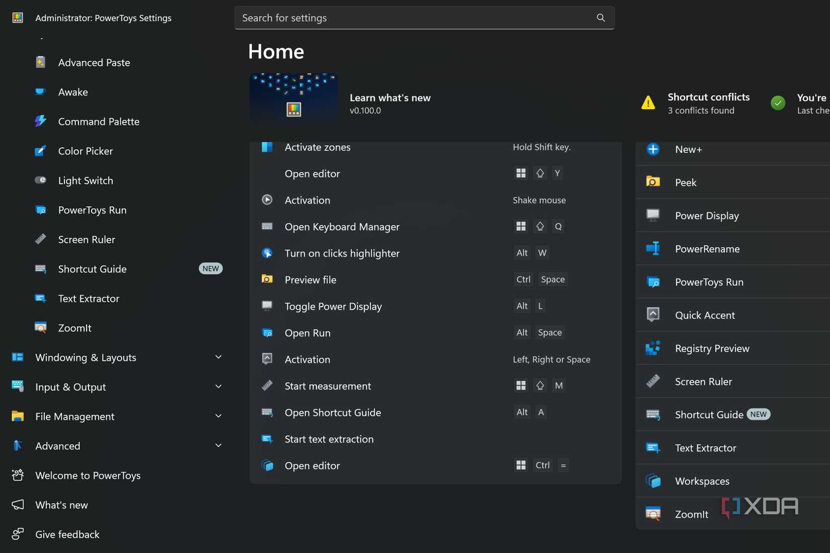Screen dimensions: 830x553
Task: Open the Learn what's new link
Action: point(390,98)
